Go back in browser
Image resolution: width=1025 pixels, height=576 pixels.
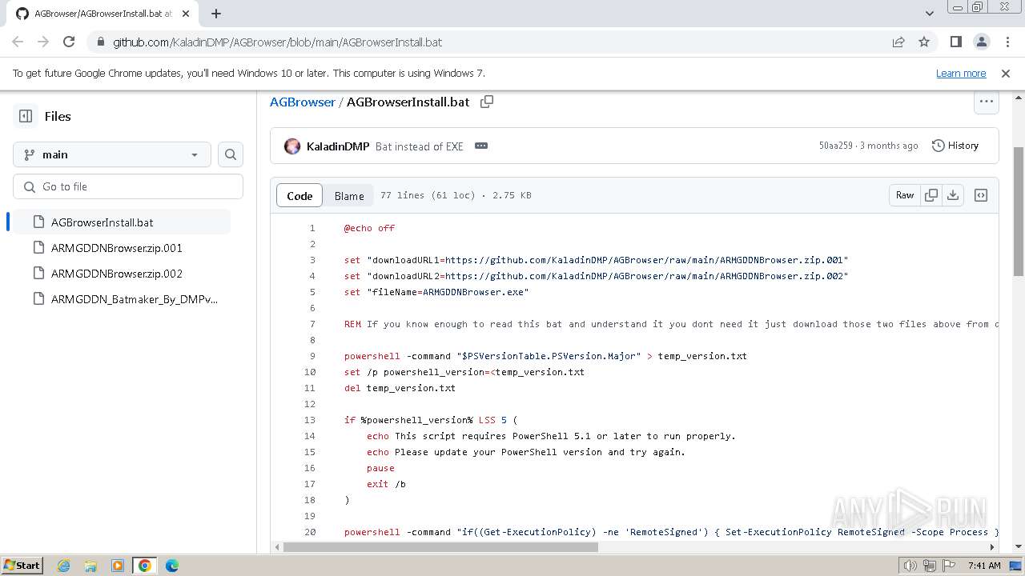pyautogui.click(x=18, y=42)
